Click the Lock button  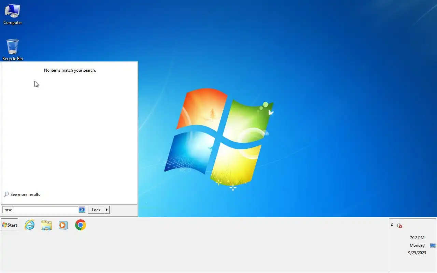pyautogui.click(x=96, y=210)
